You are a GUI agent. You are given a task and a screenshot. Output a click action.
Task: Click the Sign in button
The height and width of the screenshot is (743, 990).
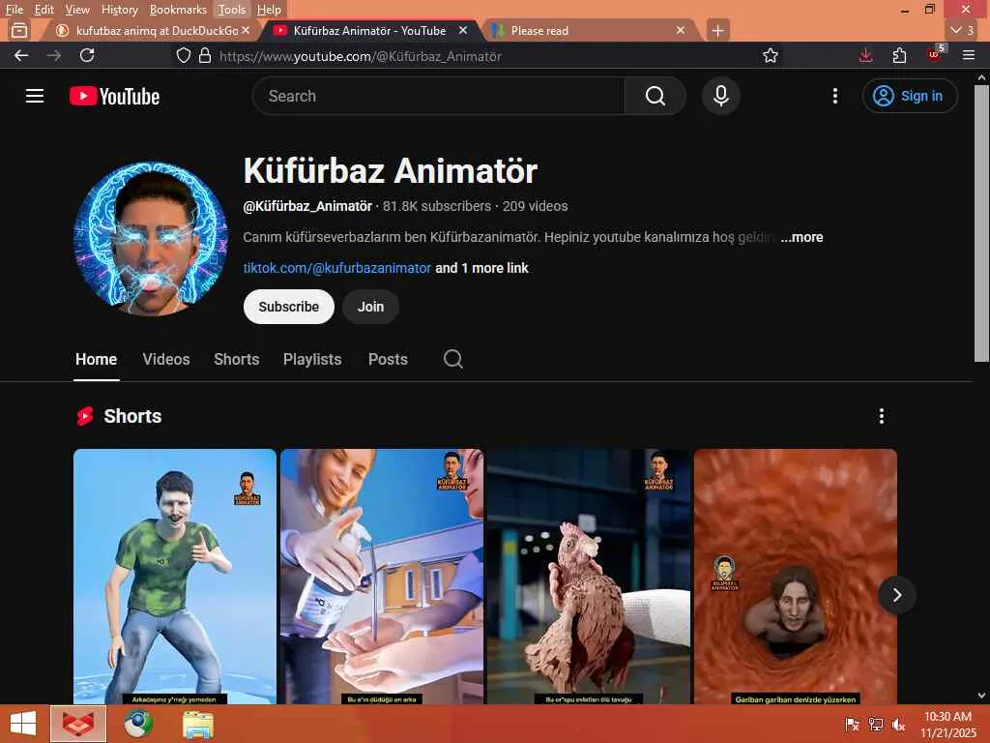[x=909, y=96]
